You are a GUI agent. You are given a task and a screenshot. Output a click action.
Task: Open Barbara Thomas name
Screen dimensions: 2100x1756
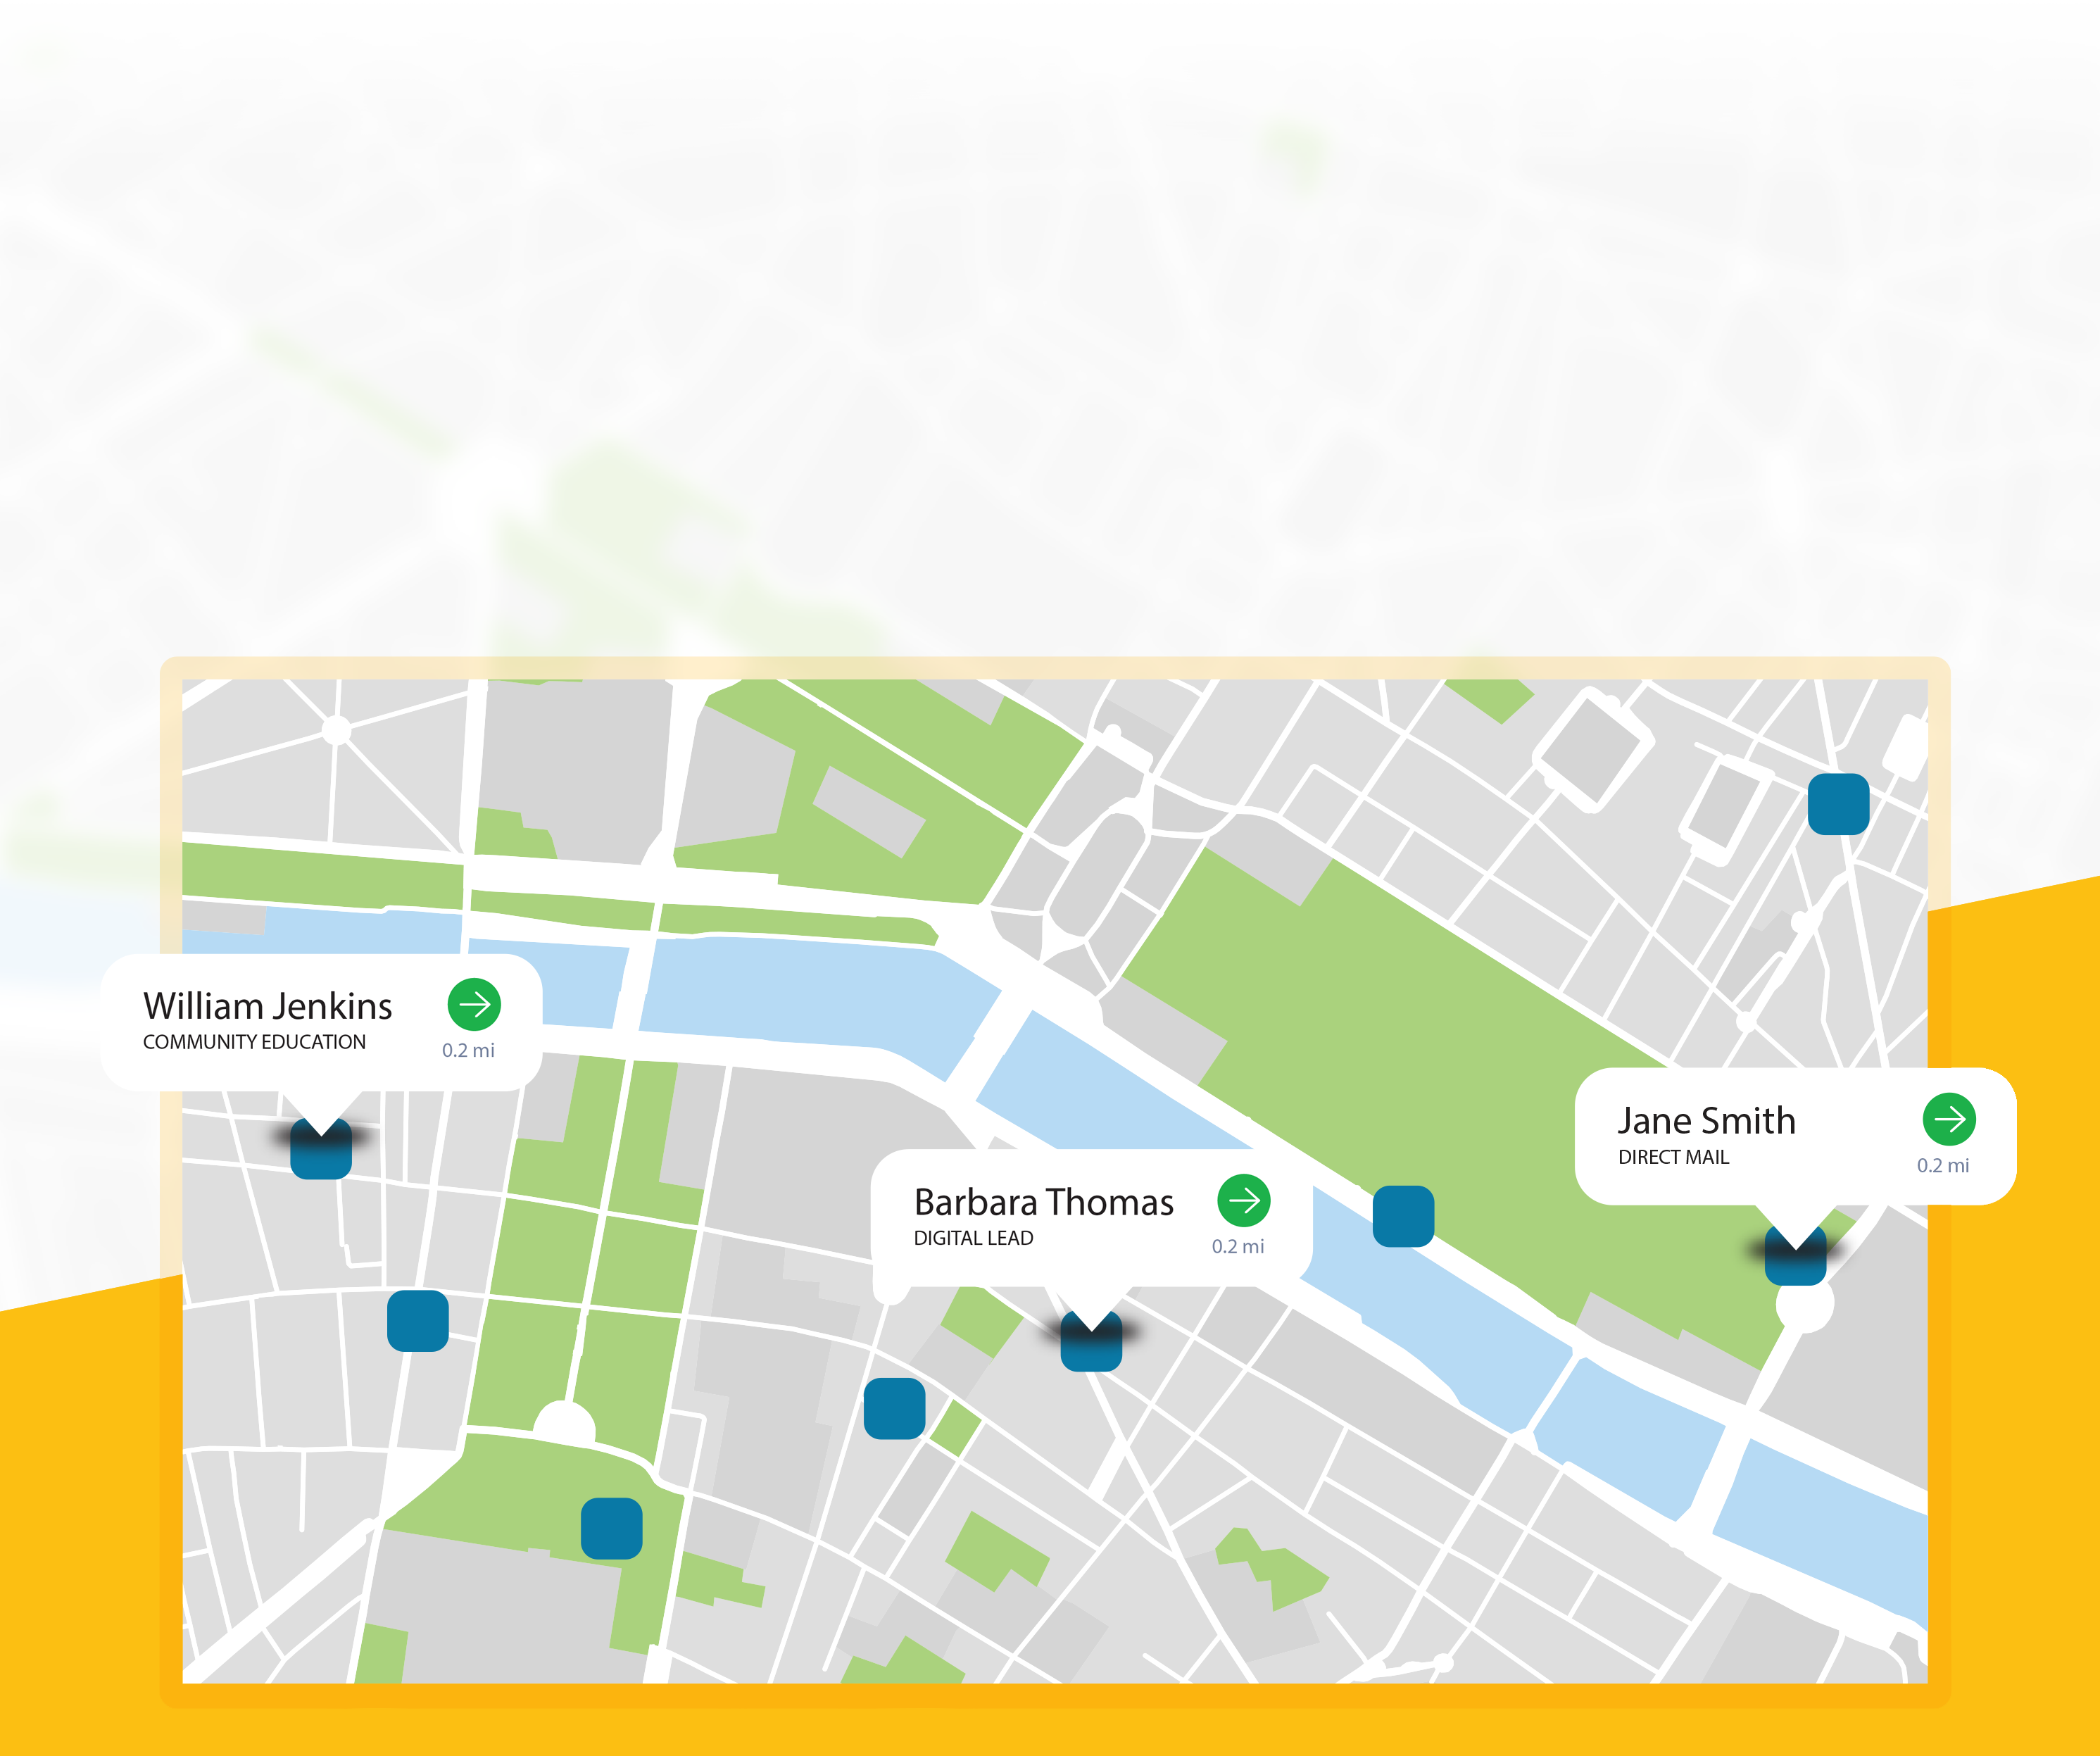pyautogui.click(x=1044, y=1202)
